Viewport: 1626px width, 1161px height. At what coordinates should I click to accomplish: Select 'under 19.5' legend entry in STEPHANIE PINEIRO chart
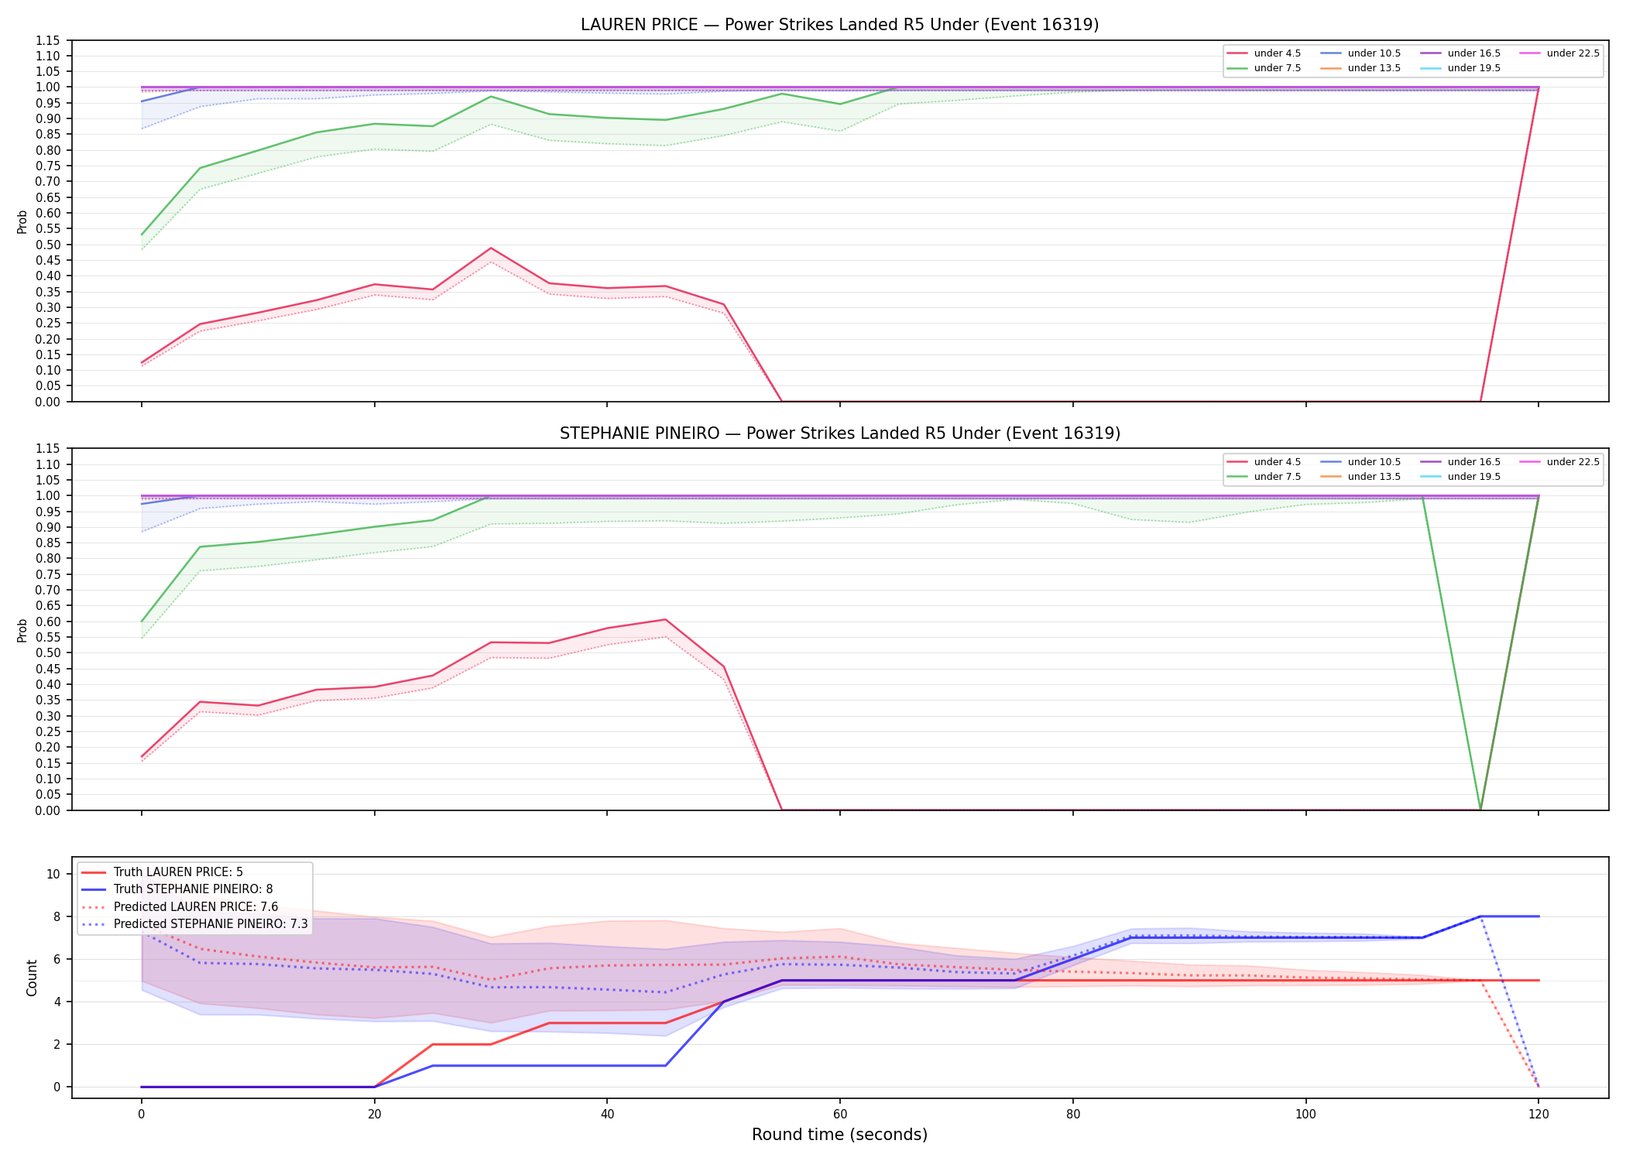click(x=1461, y=477)
